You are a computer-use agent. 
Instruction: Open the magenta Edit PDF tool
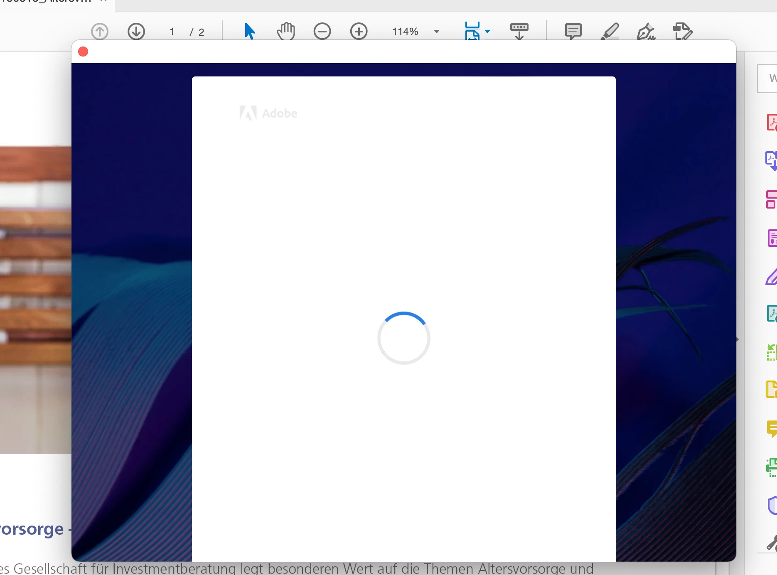pos(772,238)
